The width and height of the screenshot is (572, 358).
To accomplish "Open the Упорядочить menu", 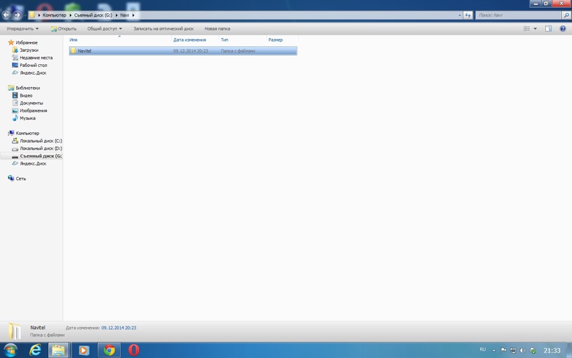I will 22,29.
